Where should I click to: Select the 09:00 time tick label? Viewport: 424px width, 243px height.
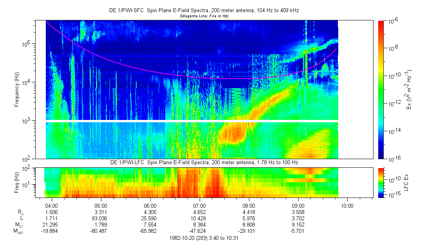click(x=298, y=206)
